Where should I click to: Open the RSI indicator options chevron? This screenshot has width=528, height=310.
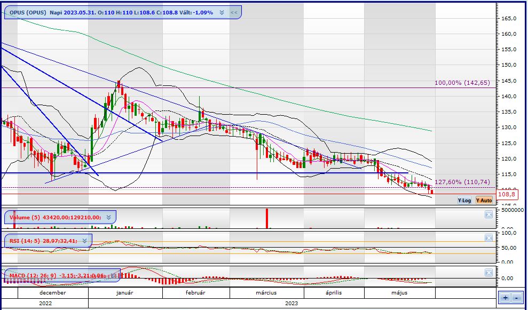point(84,241)
